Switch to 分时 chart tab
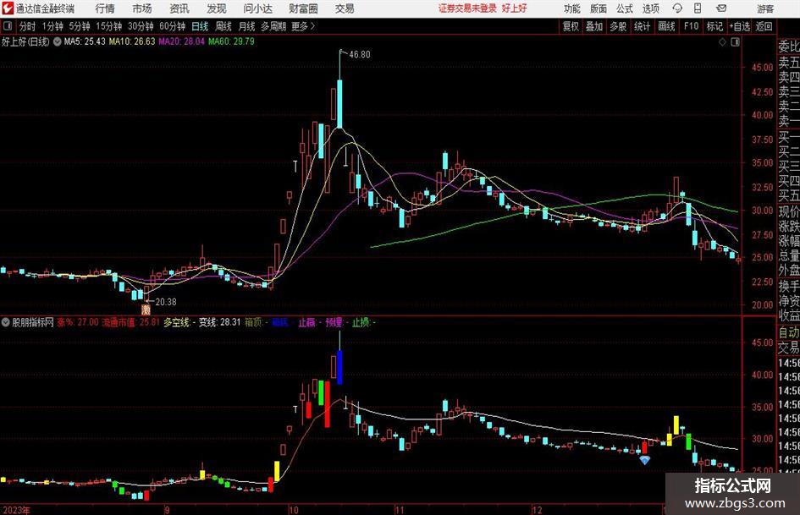Screen dimensions: 800x515 pos(28,26)
